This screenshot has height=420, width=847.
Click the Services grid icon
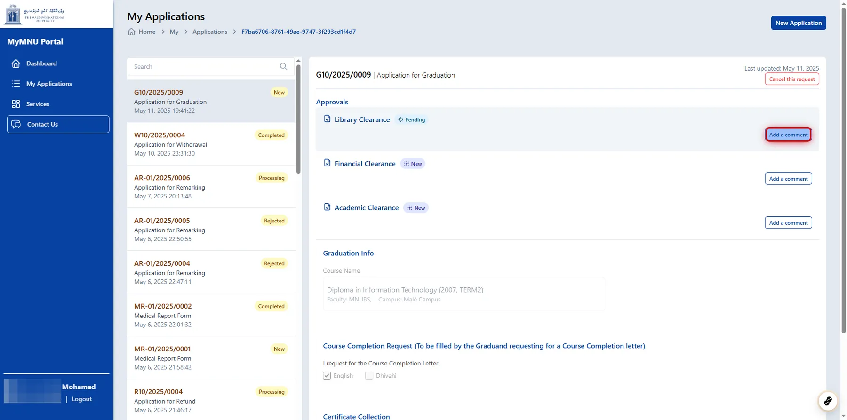pyautogui.click(x=16, y=104)
